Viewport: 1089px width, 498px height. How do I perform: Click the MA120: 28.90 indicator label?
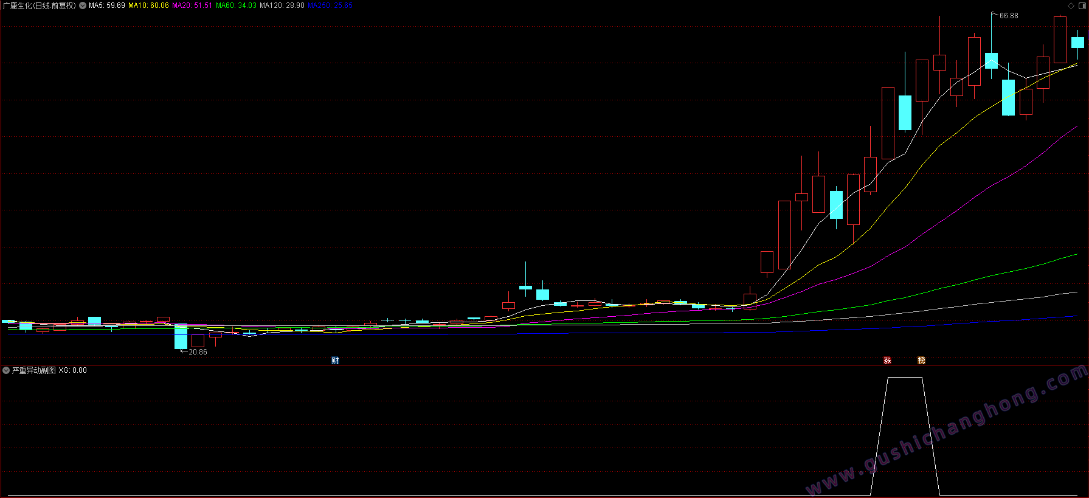pyautogui.click(x=282, y=5)
